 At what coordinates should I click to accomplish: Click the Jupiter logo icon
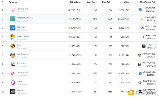tap(13, 92)
